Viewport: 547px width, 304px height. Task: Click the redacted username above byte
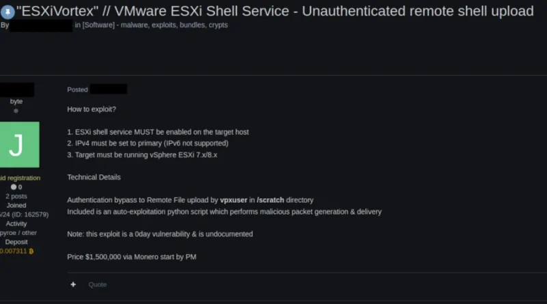pos(16,89)
